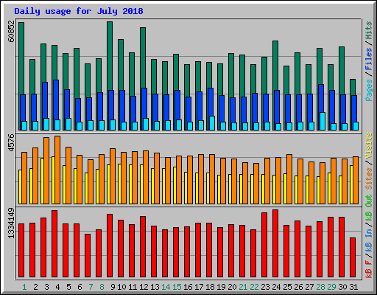
Task: Click the day "24" x-axis label
Action: point(276,287)
